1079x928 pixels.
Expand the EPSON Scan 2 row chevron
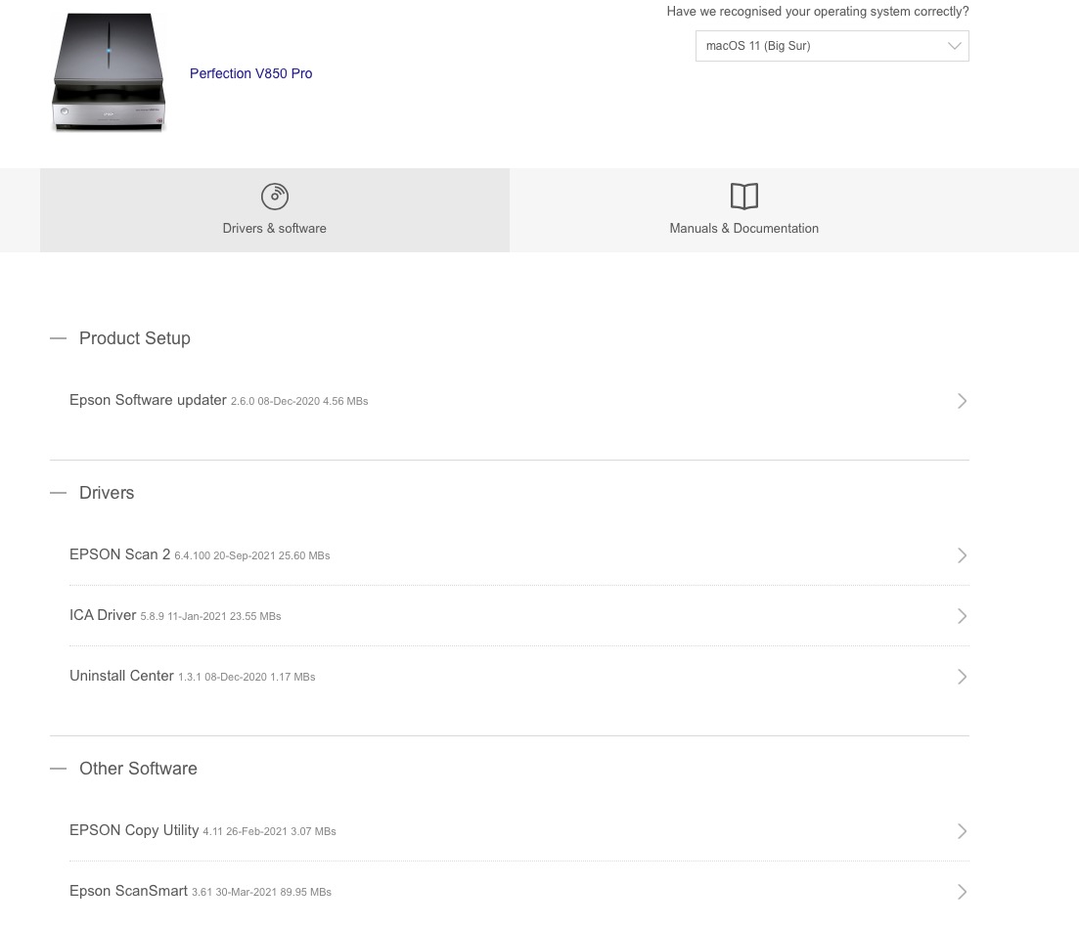(x=962, y=555)
